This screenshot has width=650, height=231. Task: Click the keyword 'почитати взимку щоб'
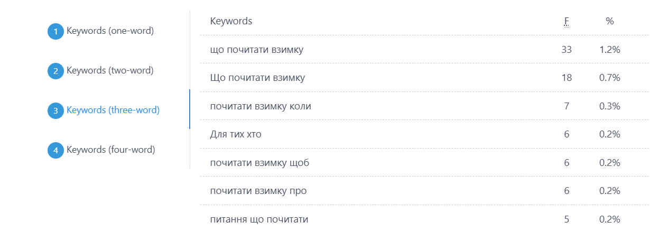click(x=259, y=163)
